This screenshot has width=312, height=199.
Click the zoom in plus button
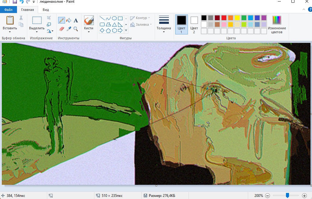tap(304, 196)
